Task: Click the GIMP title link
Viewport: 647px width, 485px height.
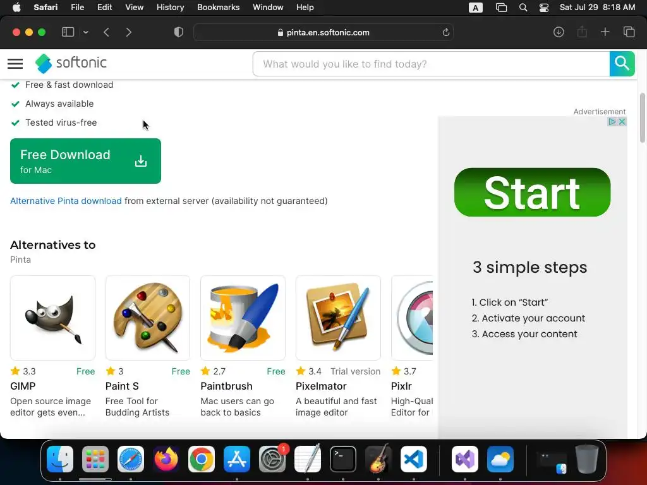Action: click(23, 386)
